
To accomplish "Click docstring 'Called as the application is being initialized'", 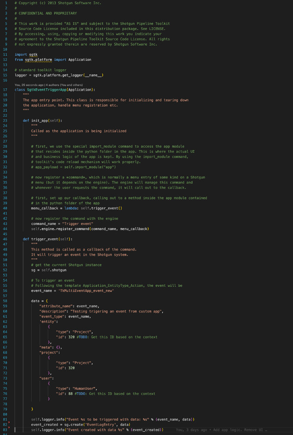I will click(79, 131).
